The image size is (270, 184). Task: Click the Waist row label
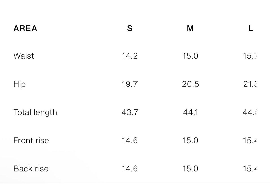pos(24,56)
